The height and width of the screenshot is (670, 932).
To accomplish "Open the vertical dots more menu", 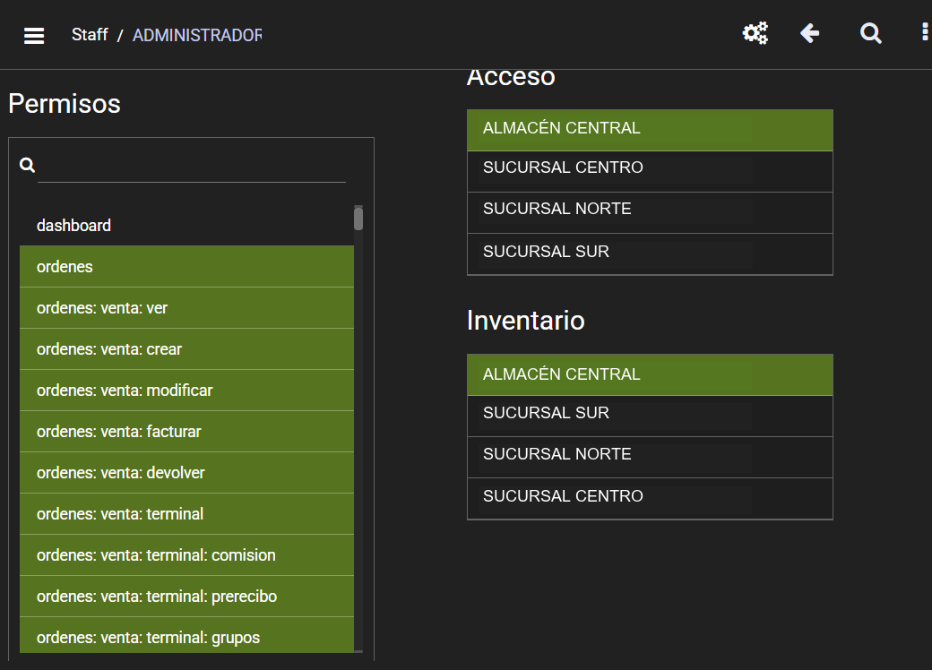I will point(925,32).
